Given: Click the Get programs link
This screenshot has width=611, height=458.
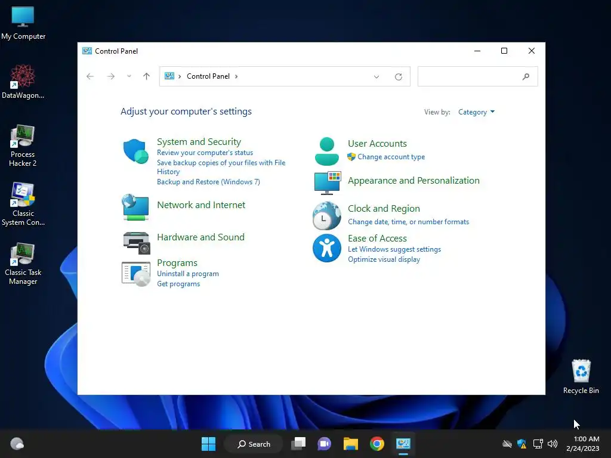Looking at the screenshot, I should coord(178,284).
